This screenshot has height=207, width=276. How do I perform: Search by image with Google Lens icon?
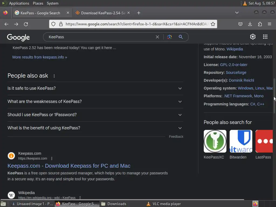click(169, 37)
